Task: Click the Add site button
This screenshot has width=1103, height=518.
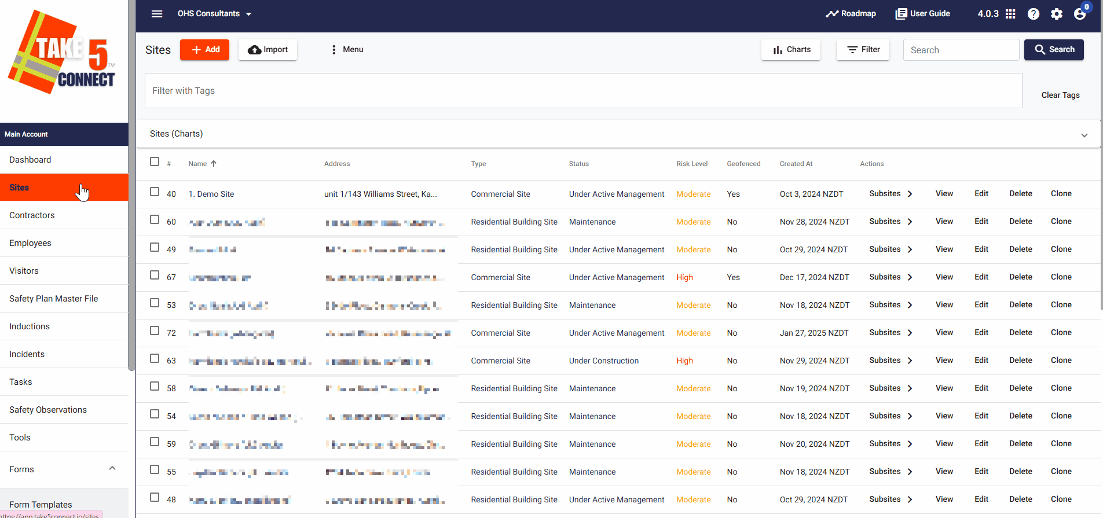Action: [x=204, y=50]
